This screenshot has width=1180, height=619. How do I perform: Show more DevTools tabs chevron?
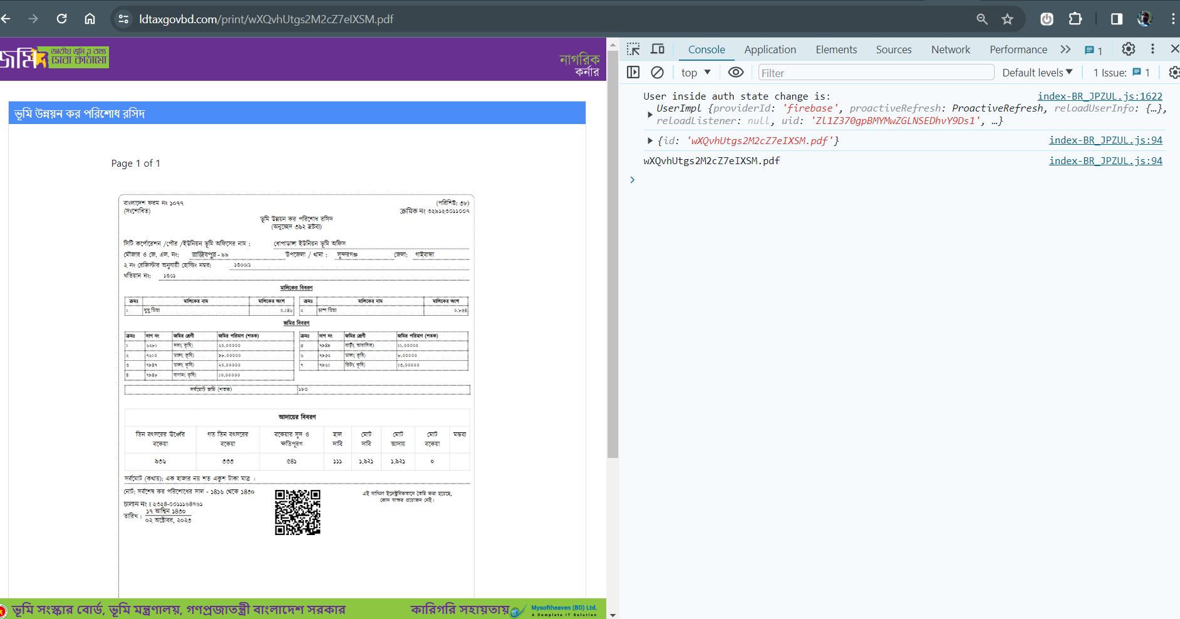point(1065,49)
